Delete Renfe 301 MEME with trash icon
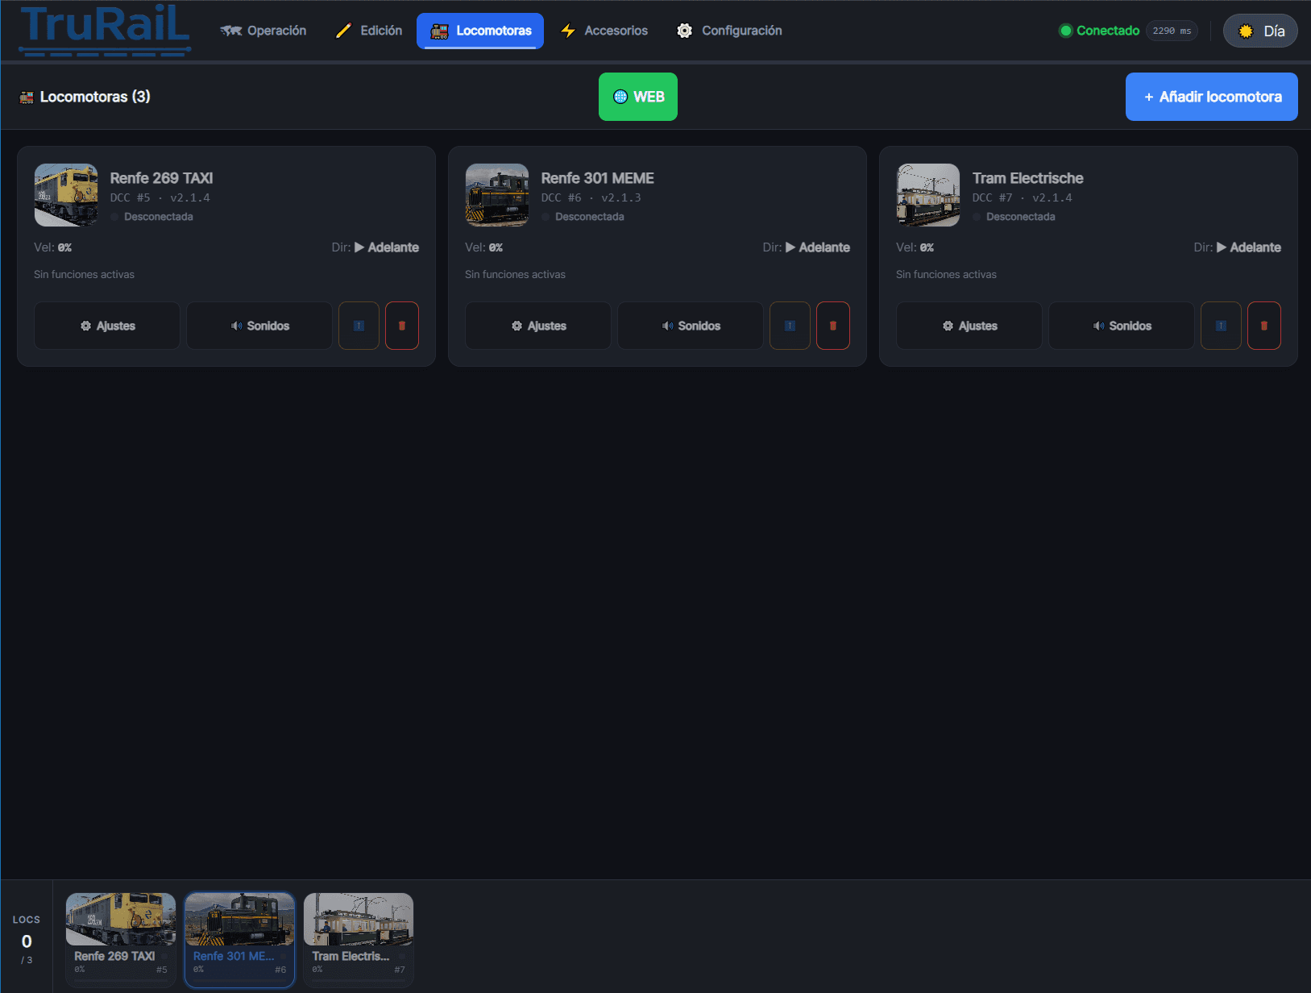Image resolution: width=1311 pixels, height=993 pixels. pos(833,326)
